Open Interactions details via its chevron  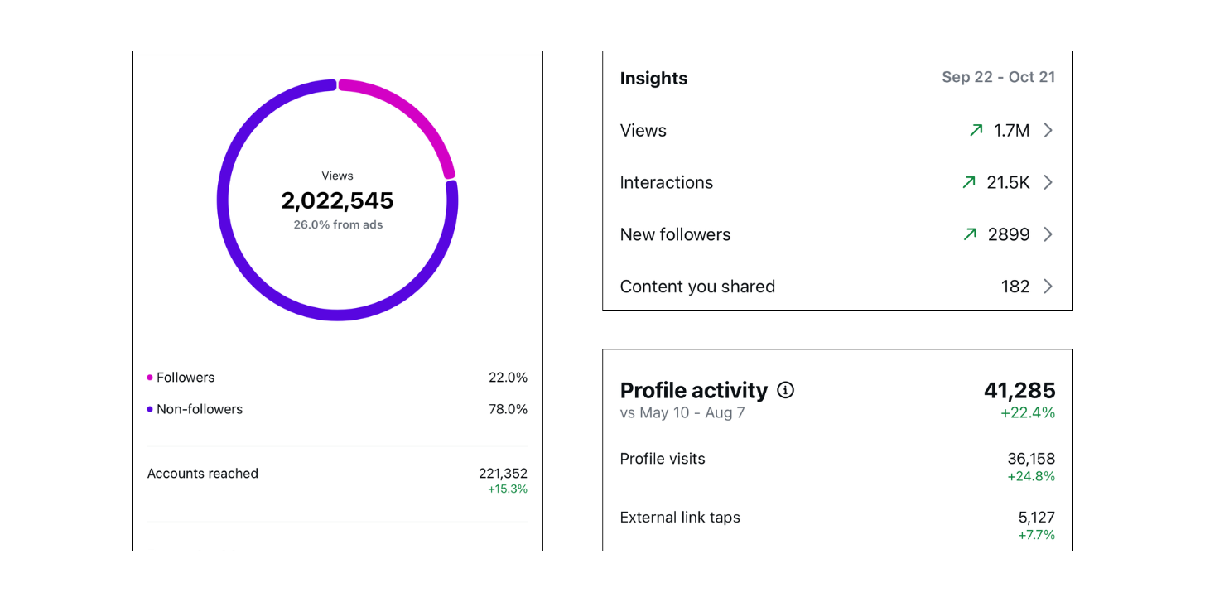click(x=1048, y=182)
